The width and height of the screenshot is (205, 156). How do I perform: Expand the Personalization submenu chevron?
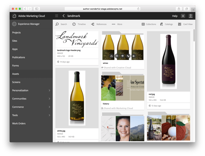point(49,90)
